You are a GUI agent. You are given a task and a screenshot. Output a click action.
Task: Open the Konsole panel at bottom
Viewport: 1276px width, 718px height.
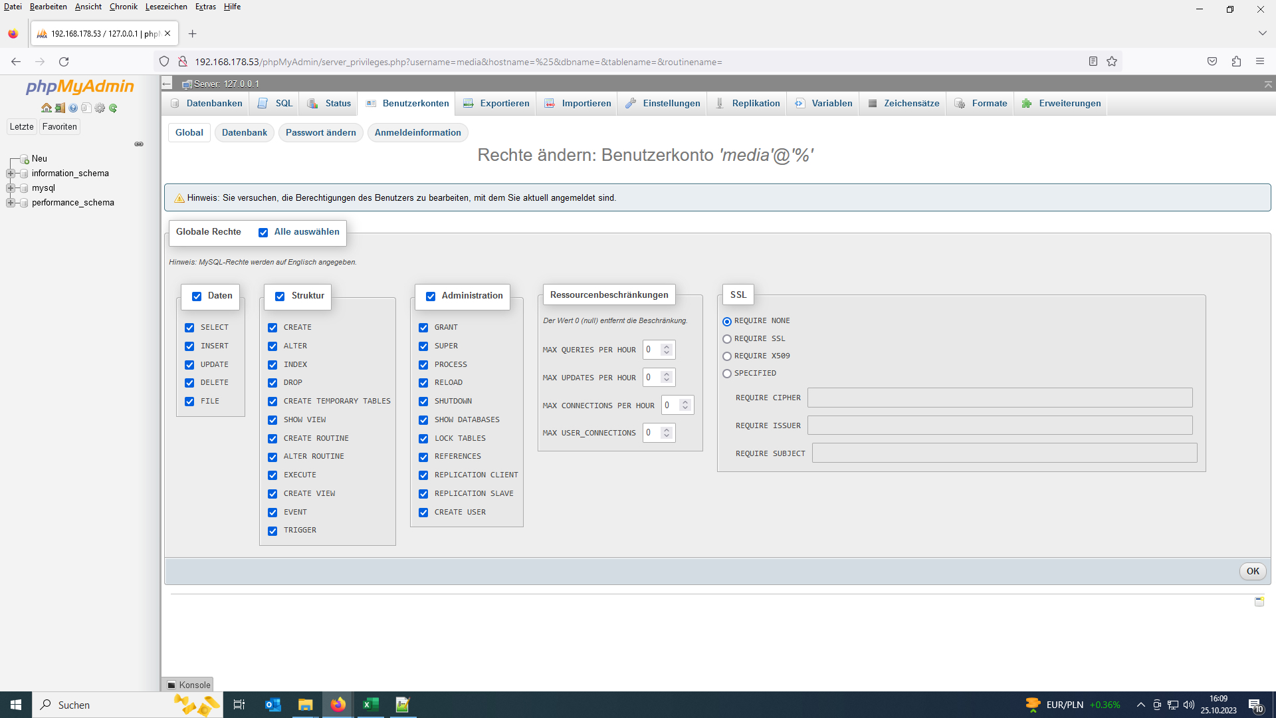tap(188, 685)
